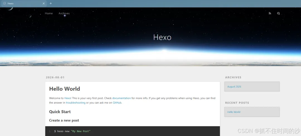Open the troubleshooting link
The height and width of the screenshot is (136, 301).
click(76, 103)
